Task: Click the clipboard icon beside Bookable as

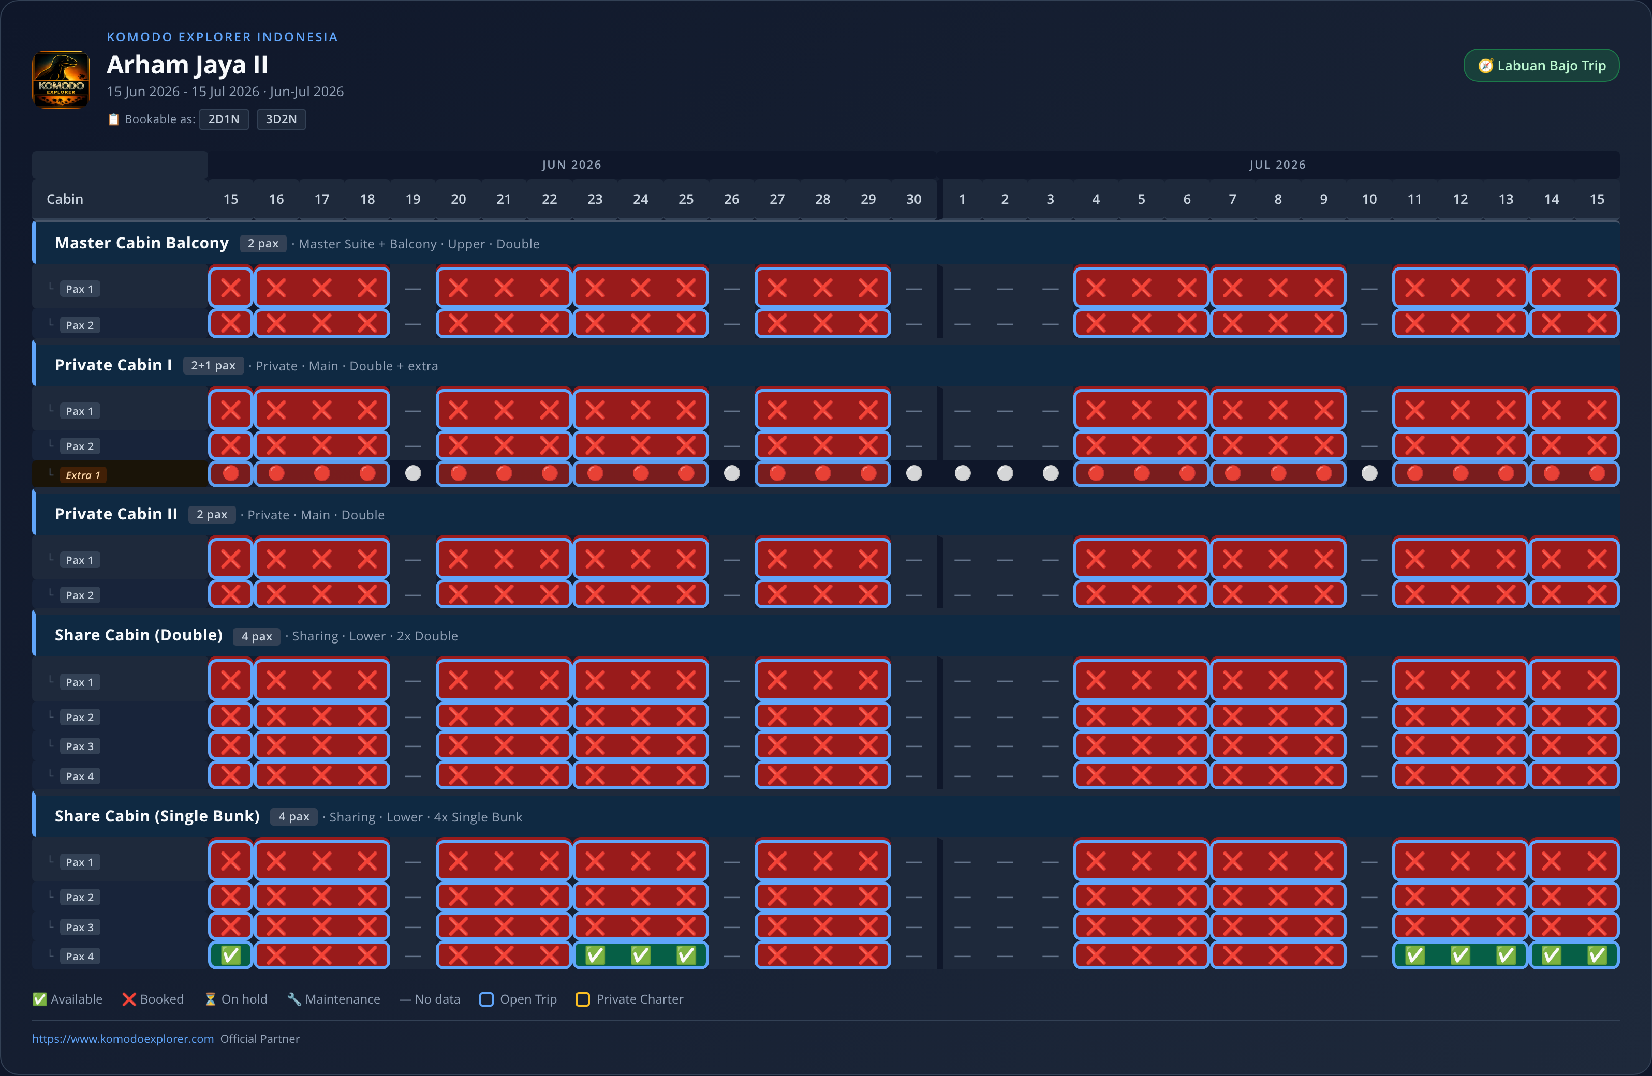Action: pos(114,119)
